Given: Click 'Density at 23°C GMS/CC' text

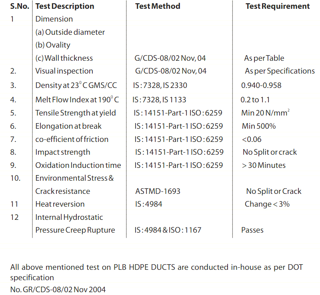Looking at the screenshot, I should click(76, 85).
